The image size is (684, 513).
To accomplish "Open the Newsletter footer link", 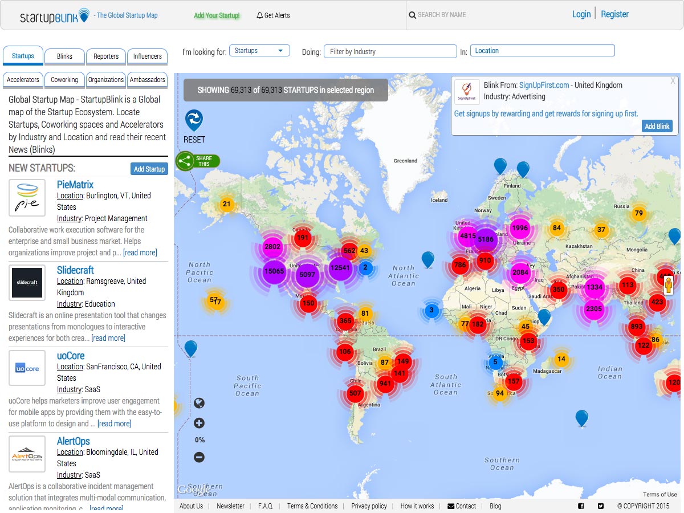I will tap(230, 506).
